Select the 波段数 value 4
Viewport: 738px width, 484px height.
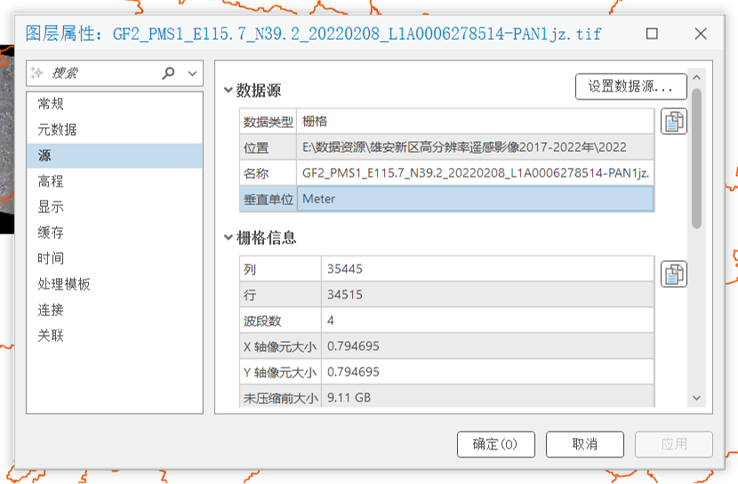point(487,321)
